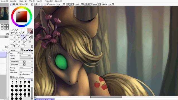Toggle the RGB slider panel
The height and width of the screenshot is (100, 178).
(14, 4)
